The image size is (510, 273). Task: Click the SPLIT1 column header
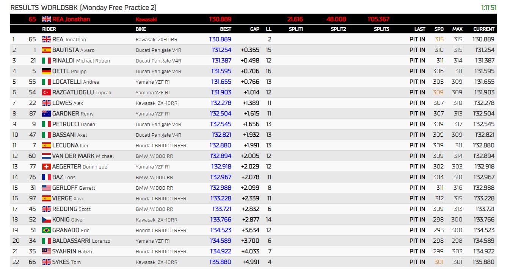click(295, 29)
